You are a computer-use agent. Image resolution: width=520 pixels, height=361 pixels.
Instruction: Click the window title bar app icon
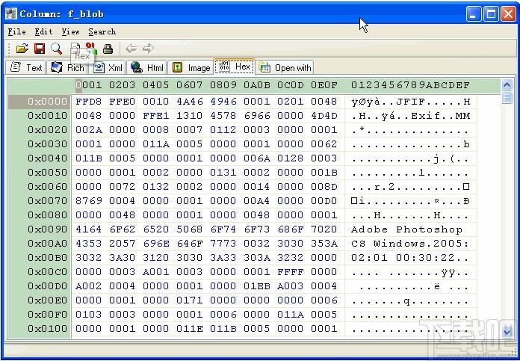11,14
